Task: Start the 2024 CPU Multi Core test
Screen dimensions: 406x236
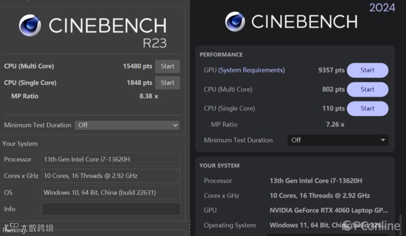Action: pos(367,89)
